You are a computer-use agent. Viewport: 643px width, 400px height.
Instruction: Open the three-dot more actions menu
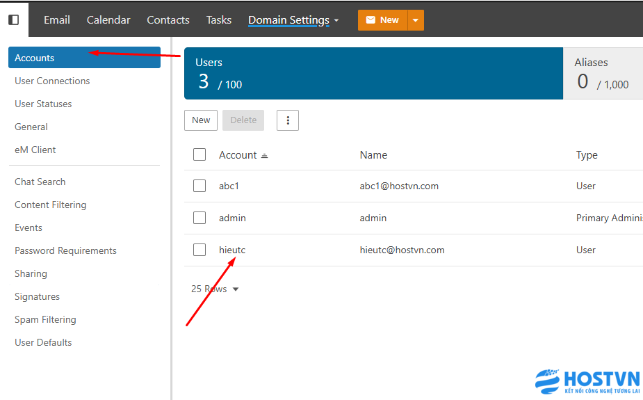click(288, 120)
